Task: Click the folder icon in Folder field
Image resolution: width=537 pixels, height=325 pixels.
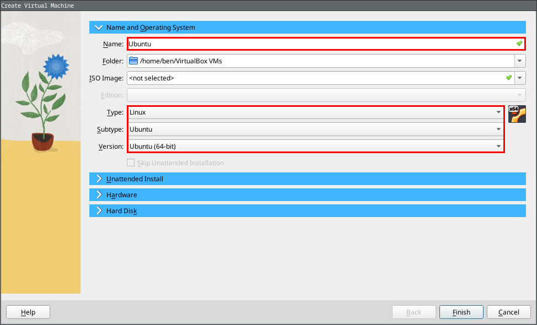Action: 133,61
